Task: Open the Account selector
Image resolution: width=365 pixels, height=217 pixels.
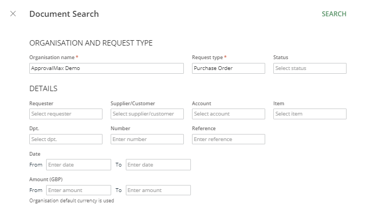Action: point(228,114)
